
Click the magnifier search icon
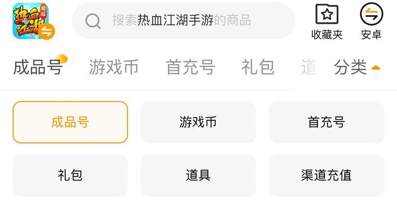coord(93,21)
